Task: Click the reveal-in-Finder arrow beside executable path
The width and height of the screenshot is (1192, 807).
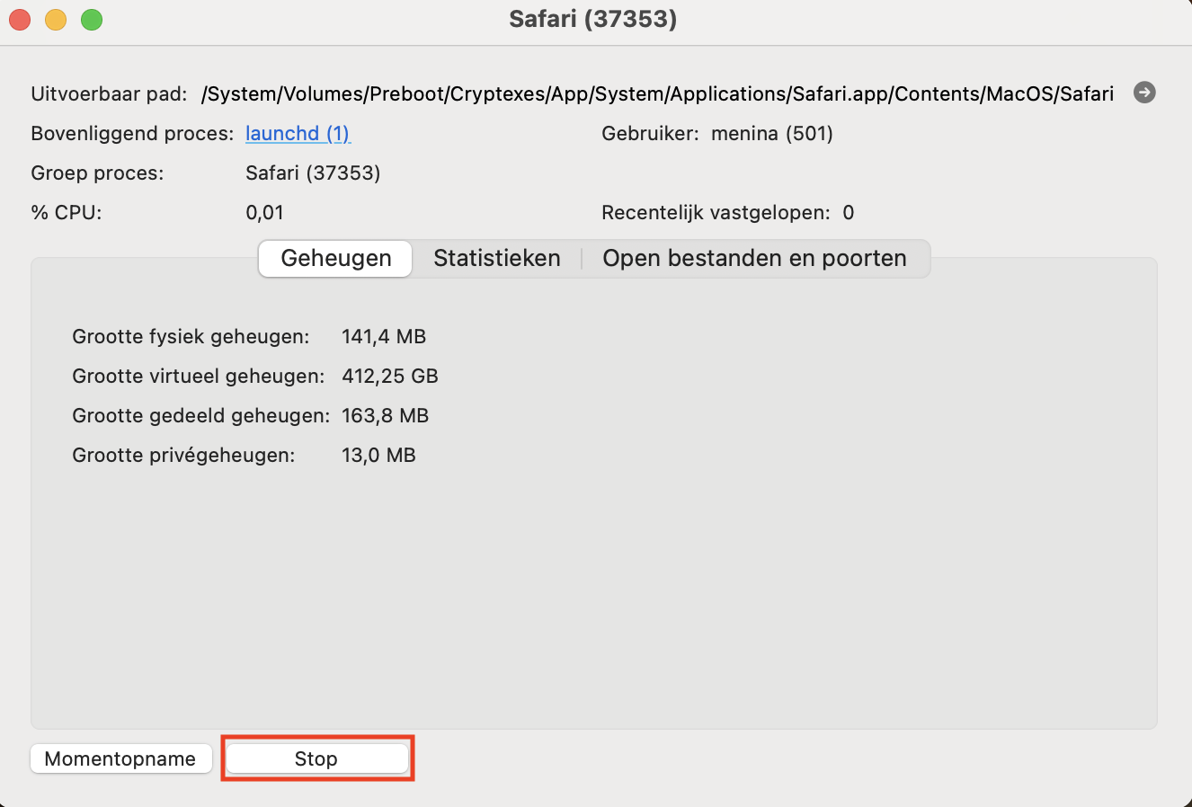Action: [x=1144, y=93]
